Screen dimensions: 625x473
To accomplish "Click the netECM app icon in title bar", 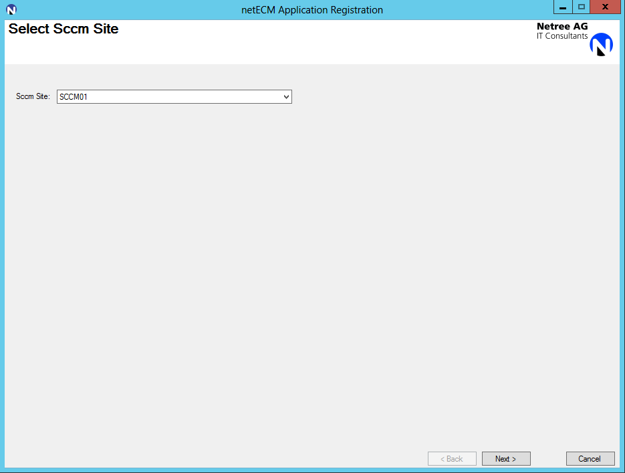I will point(11,9).
